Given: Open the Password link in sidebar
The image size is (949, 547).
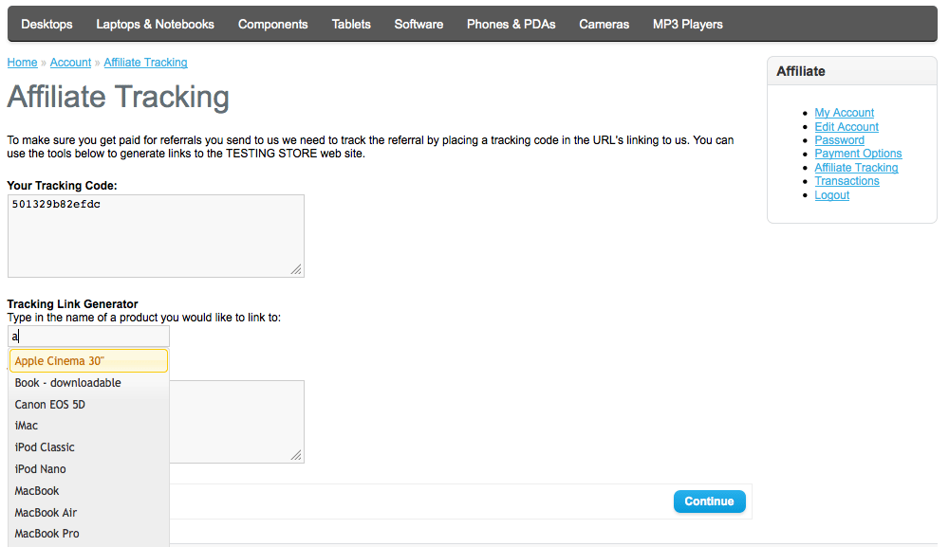Looking at the screenshot, I should click(839, 140).
